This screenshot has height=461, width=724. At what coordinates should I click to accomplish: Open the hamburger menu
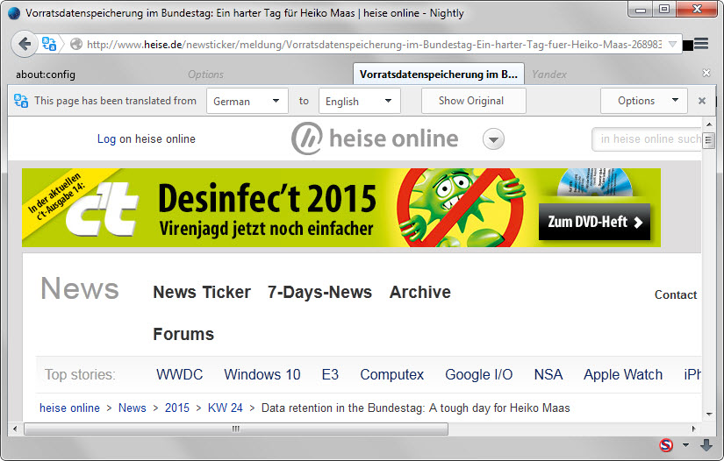(701, 44)
